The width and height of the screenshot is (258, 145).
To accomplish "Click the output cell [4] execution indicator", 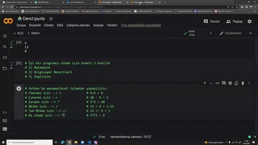I will click(19, 42).
